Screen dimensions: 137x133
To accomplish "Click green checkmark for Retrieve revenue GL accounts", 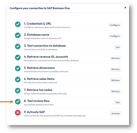I will pyautogui.click(x=18, y=58).
